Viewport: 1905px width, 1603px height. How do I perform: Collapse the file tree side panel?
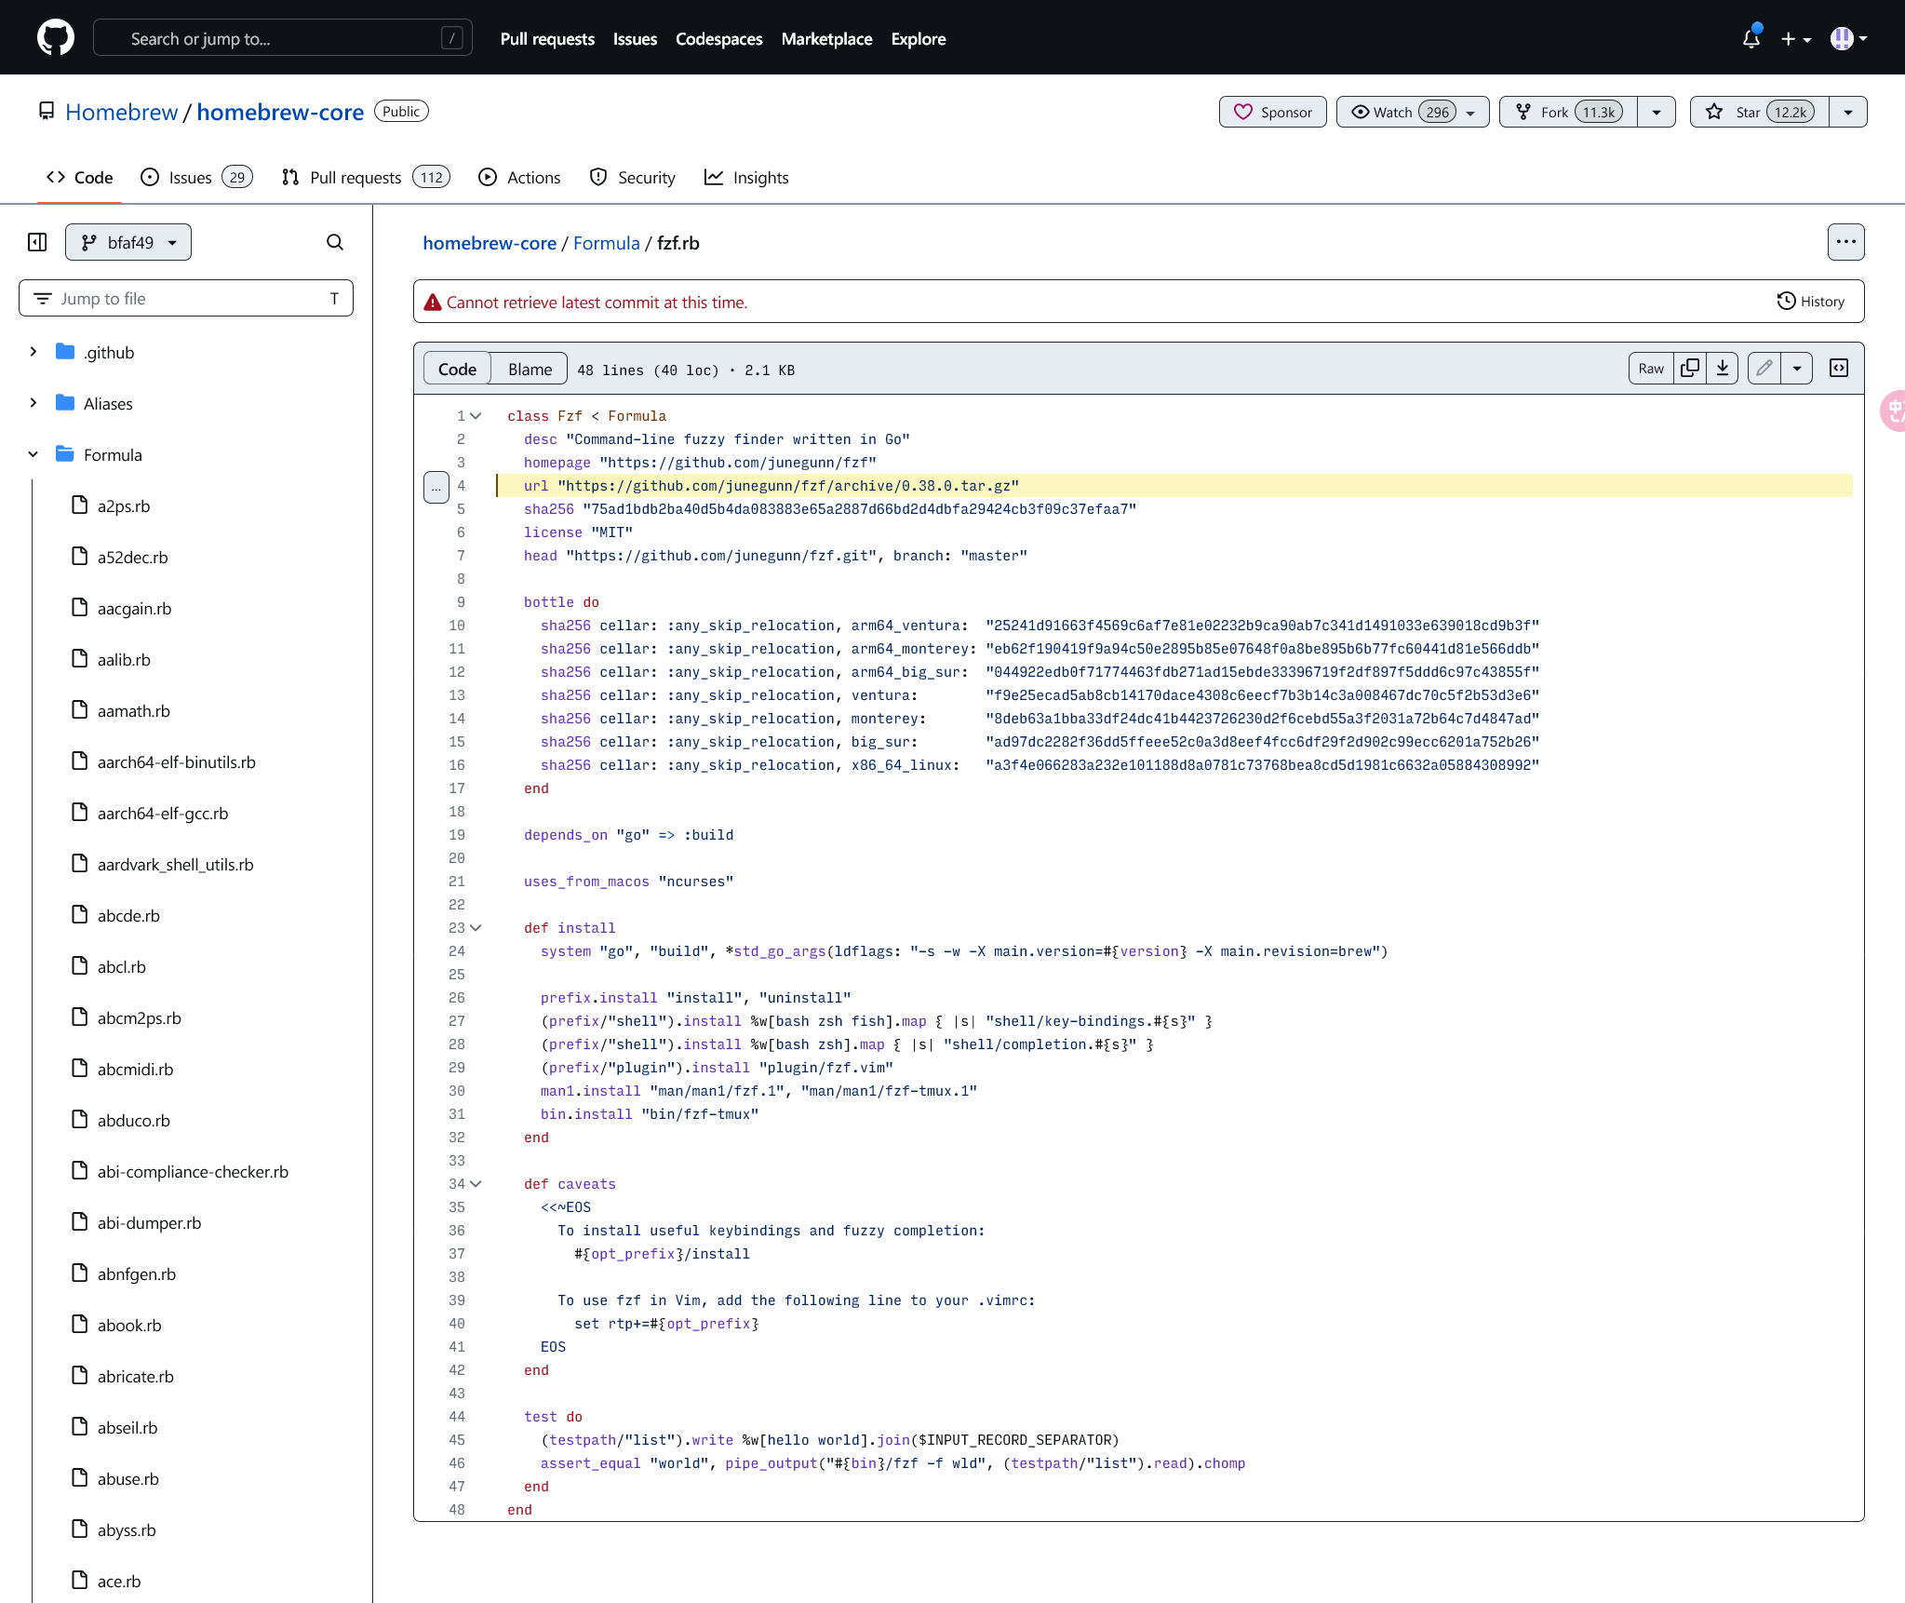(x=37, y=242)
